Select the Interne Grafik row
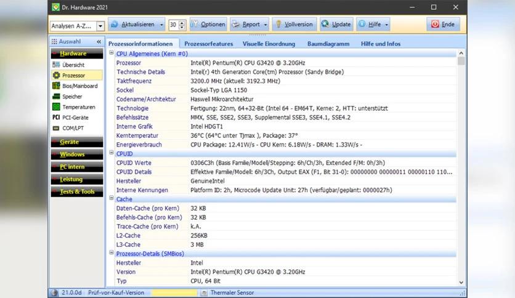 click(285, 126)
